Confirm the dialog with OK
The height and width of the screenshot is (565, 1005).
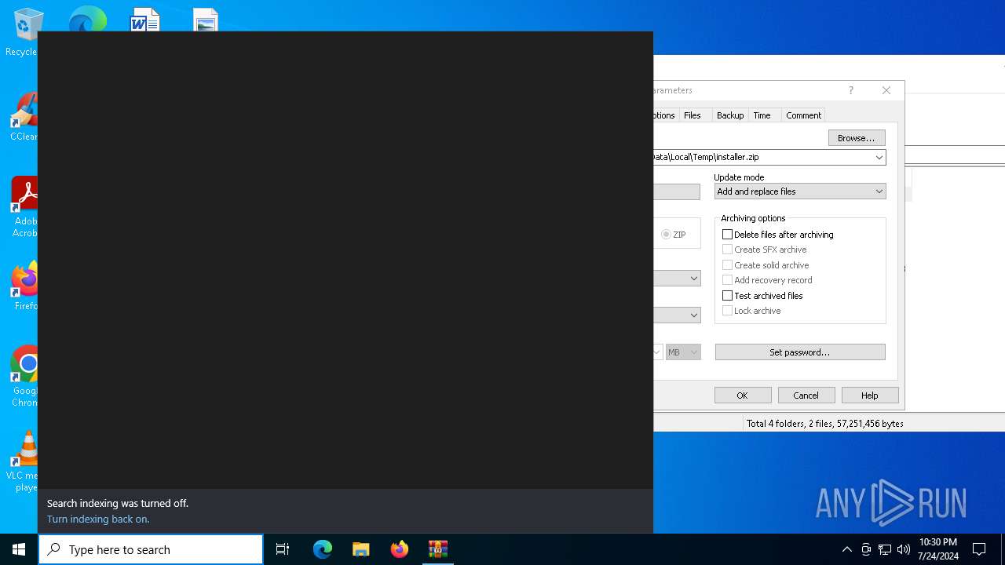pos(743,395)
